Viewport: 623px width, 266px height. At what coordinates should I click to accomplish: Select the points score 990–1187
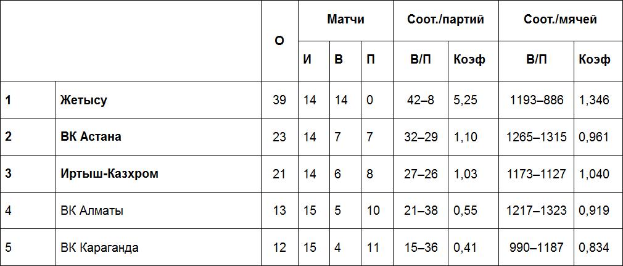click(x=536, y=248)
